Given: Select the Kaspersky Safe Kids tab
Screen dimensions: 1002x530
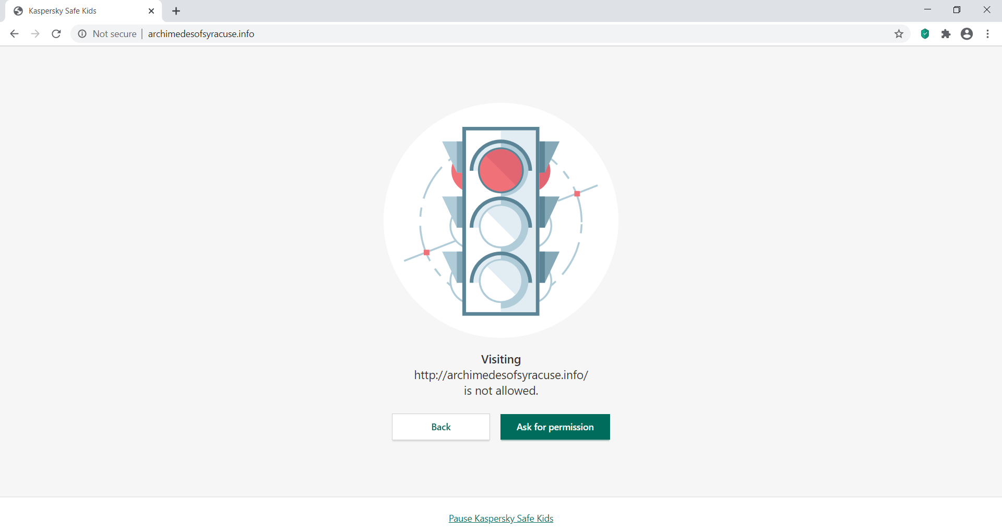Looking at the screenshot, I should [83, 11].
